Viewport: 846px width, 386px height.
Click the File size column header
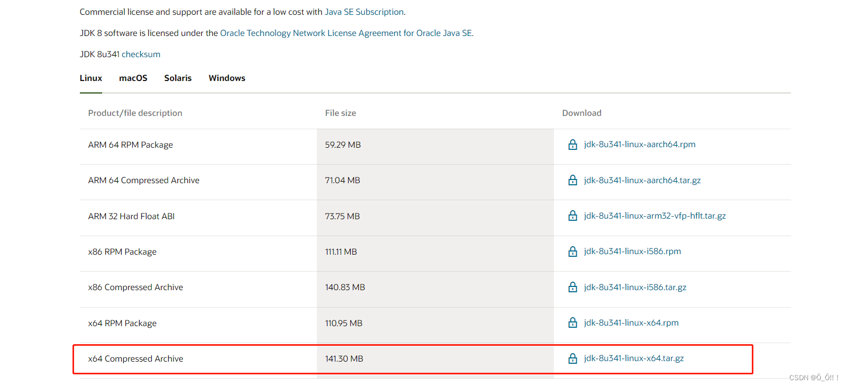[340, 113]
